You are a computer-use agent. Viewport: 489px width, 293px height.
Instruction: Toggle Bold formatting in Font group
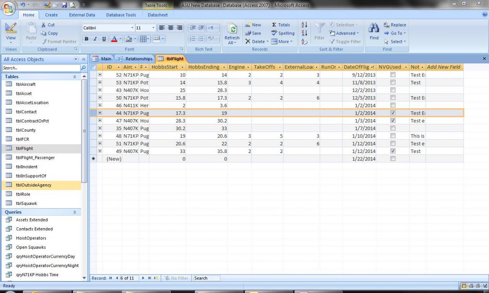coord(87,39)
